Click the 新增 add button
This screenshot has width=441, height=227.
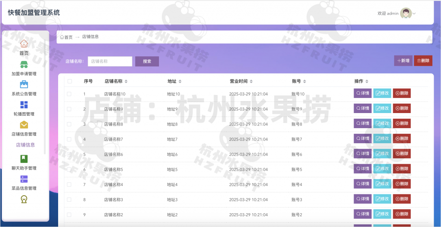pyautogui.click(x=403, y=61)
